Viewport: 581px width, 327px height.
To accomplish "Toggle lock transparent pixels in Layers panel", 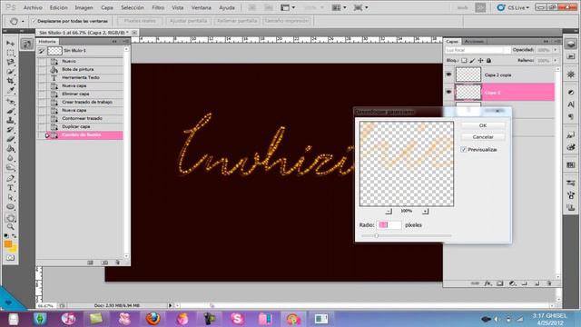I will click(x=464, y=61).
